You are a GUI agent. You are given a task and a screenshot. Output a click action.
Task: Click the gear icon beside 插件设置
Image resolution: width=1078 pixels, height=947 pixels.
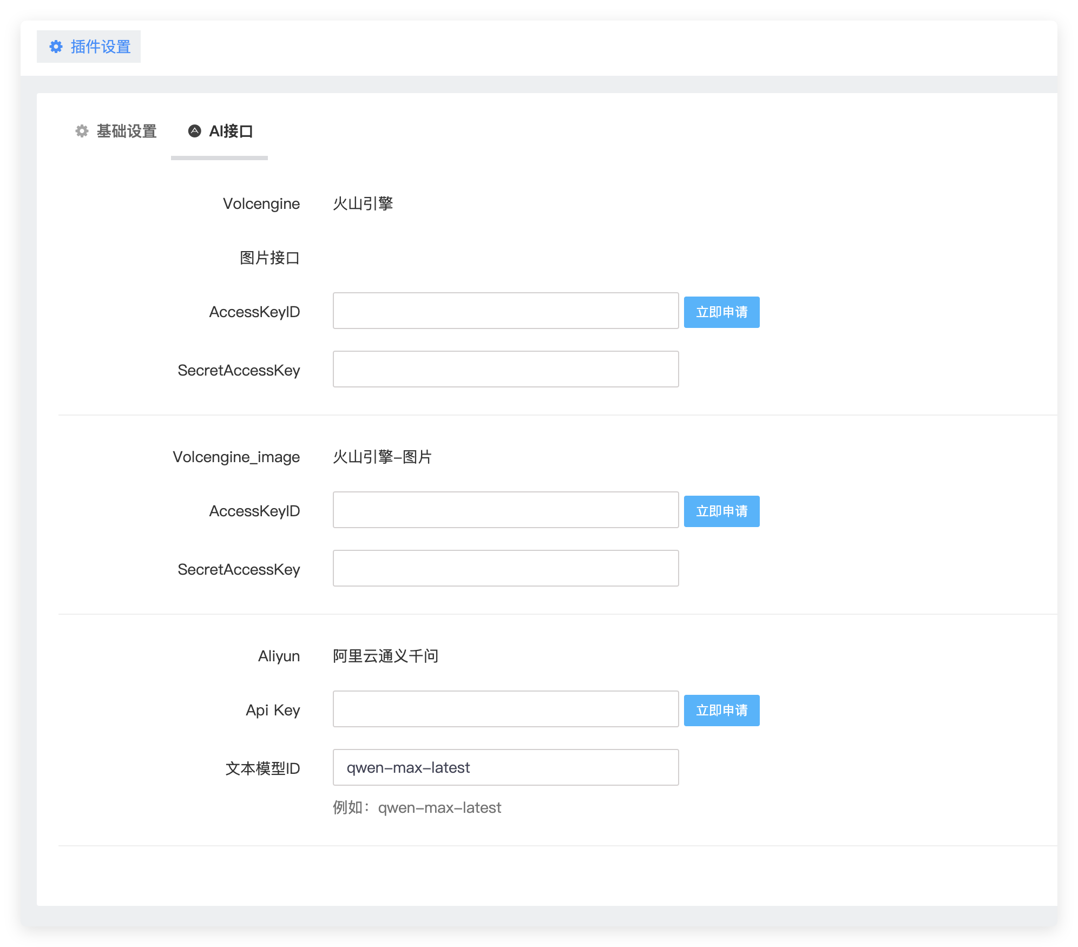point(56,47)
